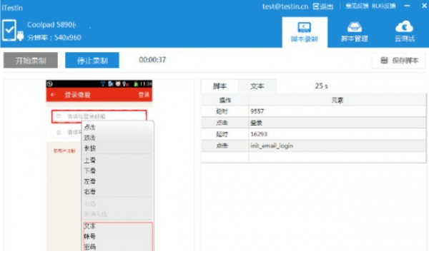
Task: Click the save disk icon in 保存脚本
Action: click(x=384, y=61)
